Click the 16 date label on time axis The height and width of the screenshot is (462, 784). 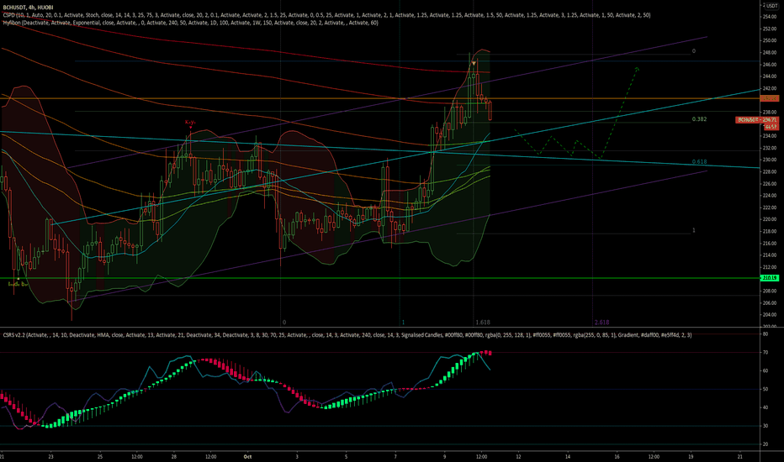[x=617, y=456]
